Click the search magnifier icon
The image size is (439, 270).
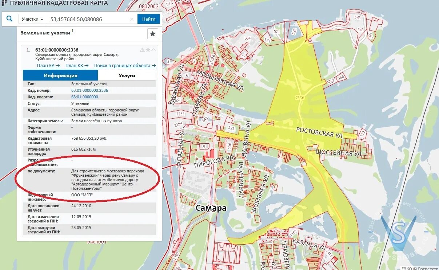click(9, 19)
